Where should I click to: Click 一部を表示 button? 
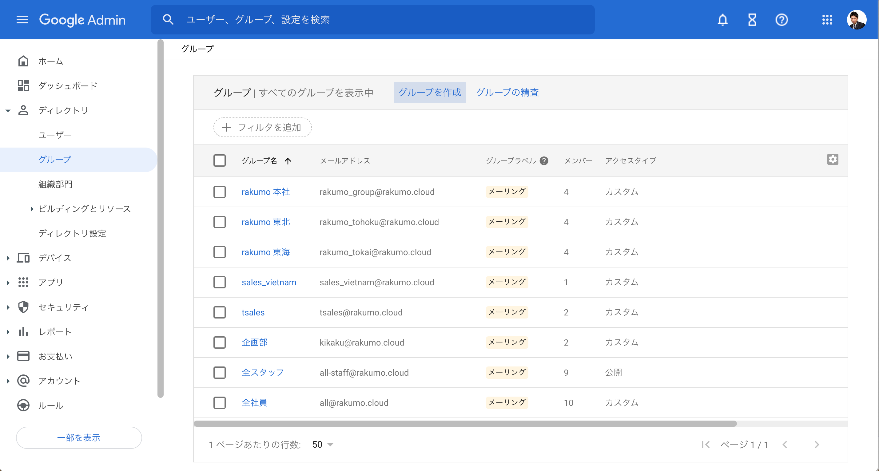pyautogui.click(x=79, y=437)
